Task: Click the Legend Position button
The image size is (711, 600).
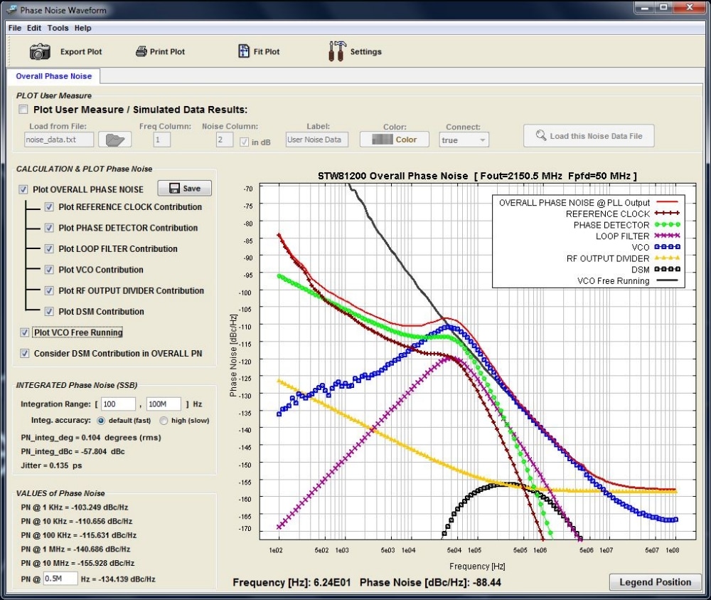Action: (655, 582)
